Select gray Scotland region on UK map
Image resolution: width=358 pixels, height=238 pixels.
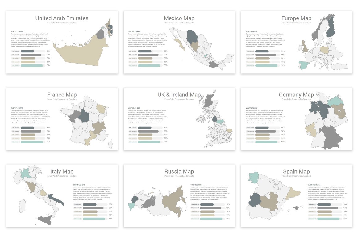[x=208, y=101]
